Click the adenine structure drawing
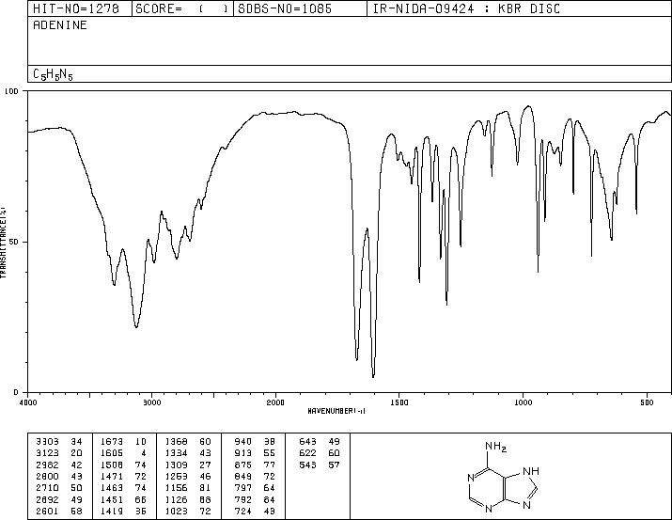 pos(503,477)
